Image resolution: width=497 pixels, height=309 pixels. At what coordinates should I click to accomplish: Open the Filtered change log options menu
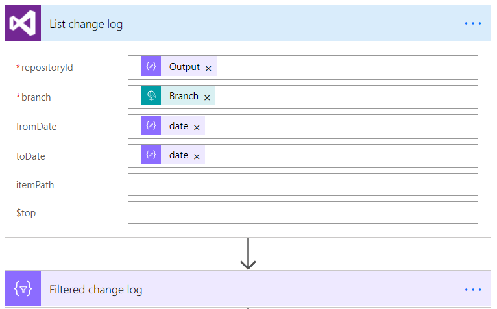pyautogui.click(x=473, y=290)
